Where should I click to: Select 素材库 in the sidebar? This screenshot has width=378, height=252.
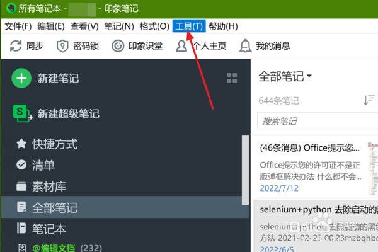coord(49,186)
